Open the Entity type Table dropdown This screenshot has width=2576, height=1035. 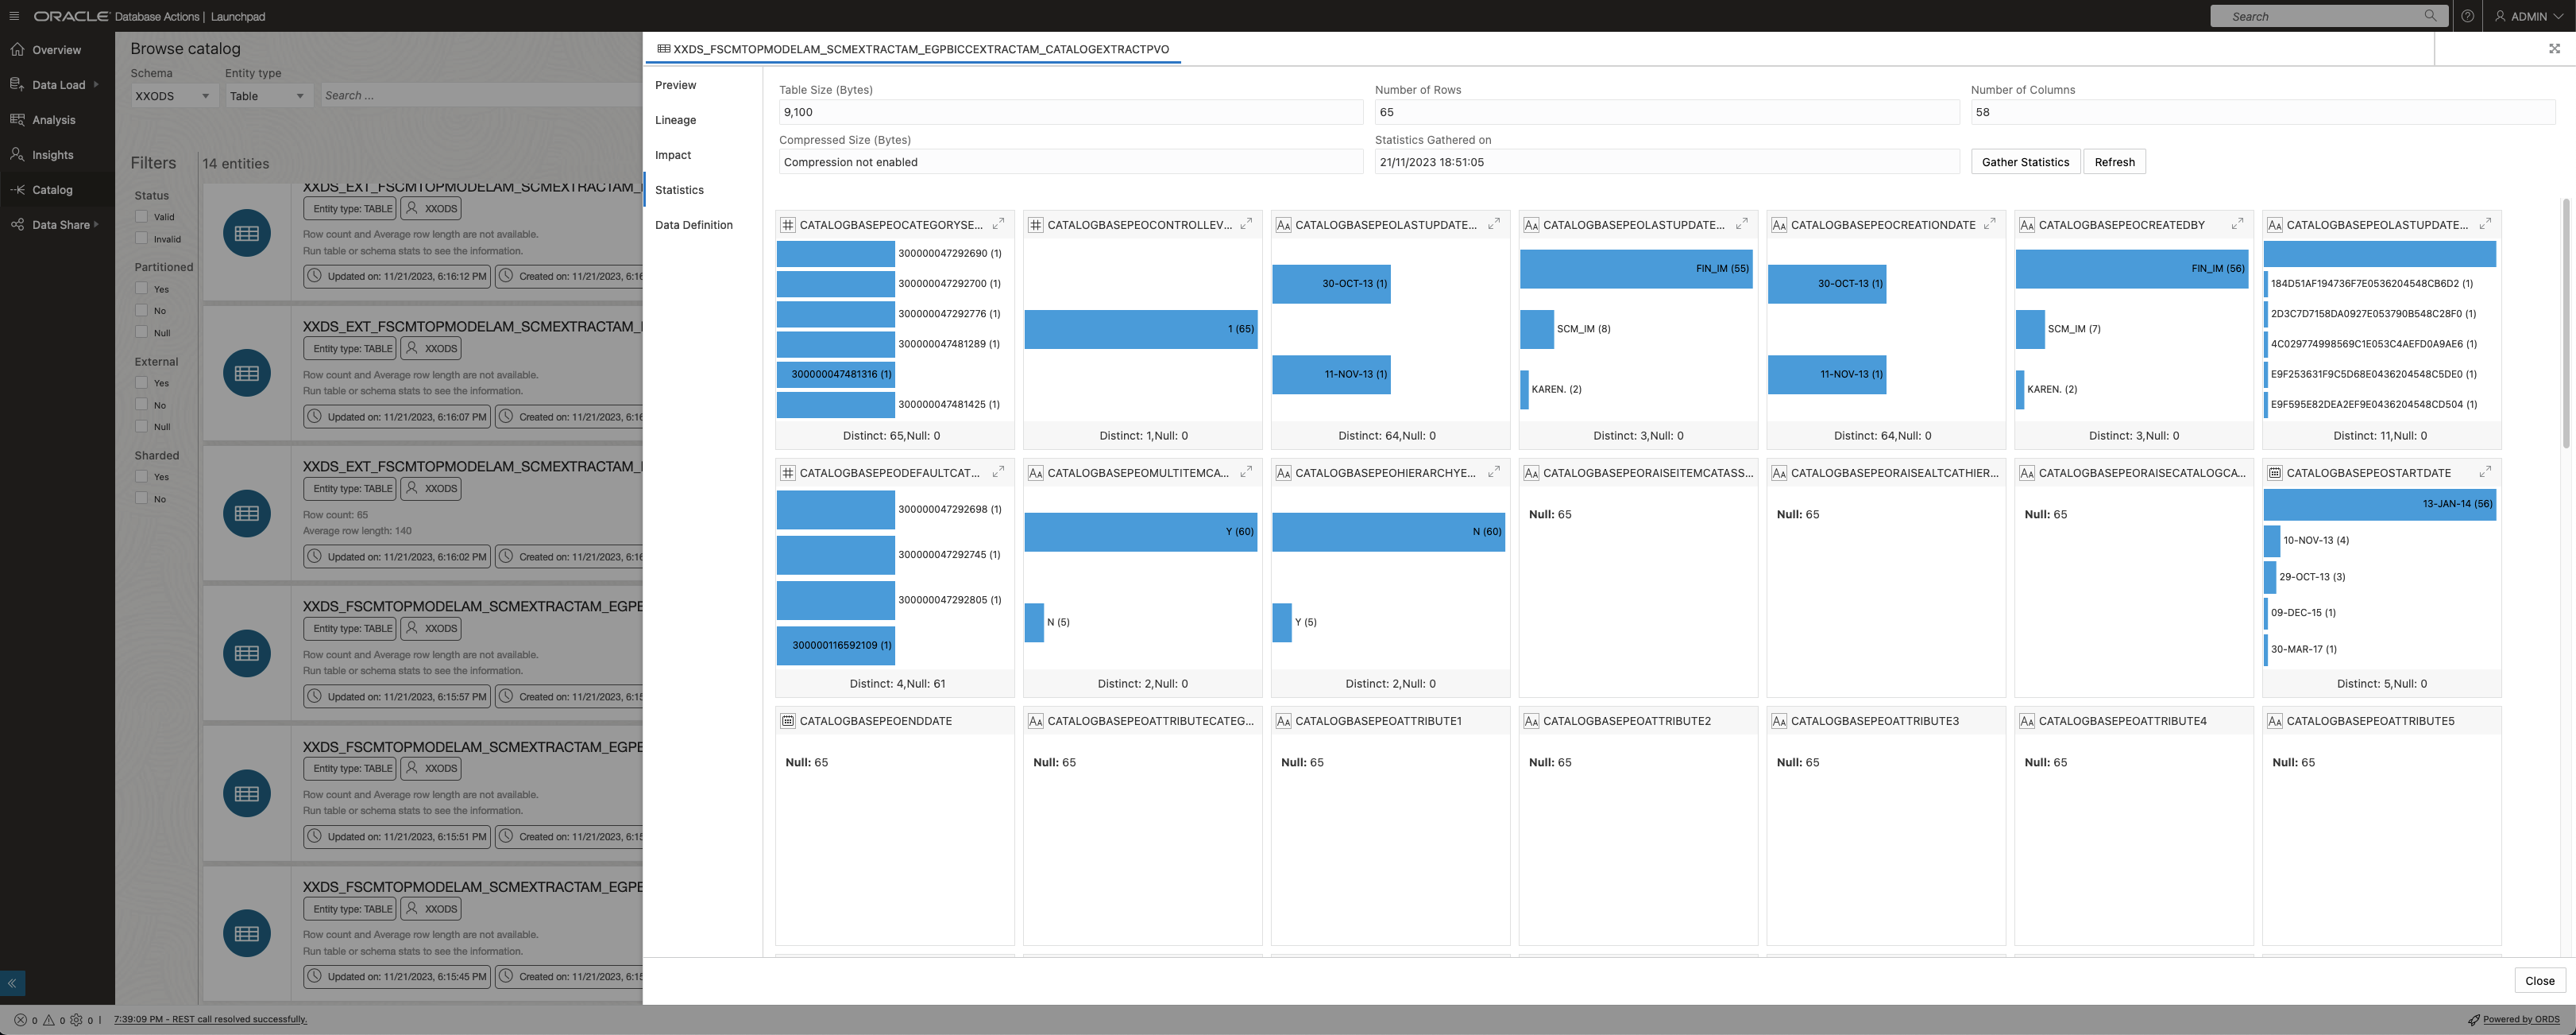[266, 96]
